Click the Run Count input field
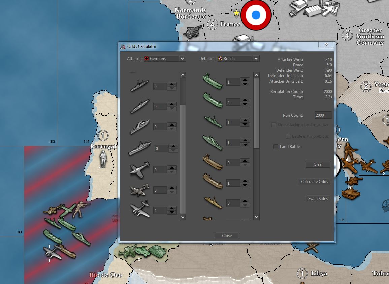This screenshot has height=284, width=389. 323,115
